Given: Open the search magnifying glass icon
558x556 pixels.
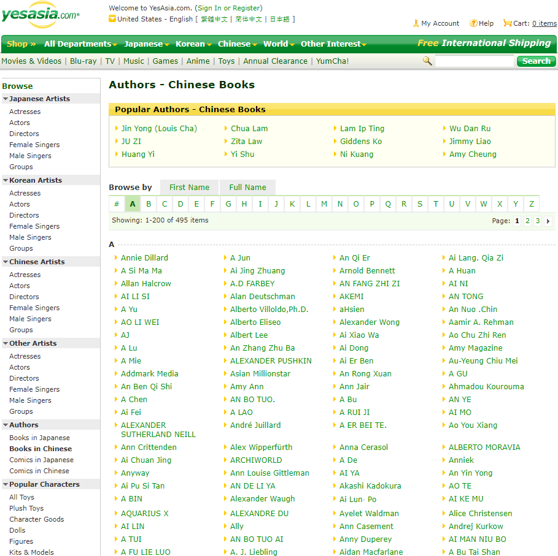Looking at the screenshot, I should pyautogui.click(x=427, y=61).
